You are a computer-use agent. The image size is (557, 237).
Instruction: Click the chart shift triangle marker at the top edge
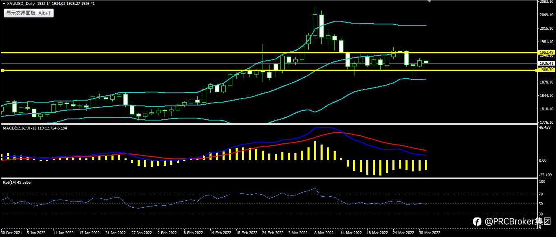coord(429,2)
